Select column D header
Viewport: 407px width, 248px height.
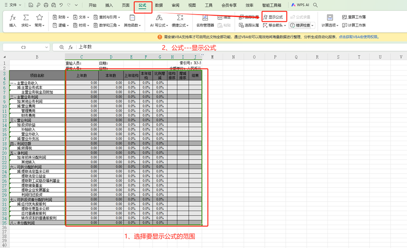(111, 57)
